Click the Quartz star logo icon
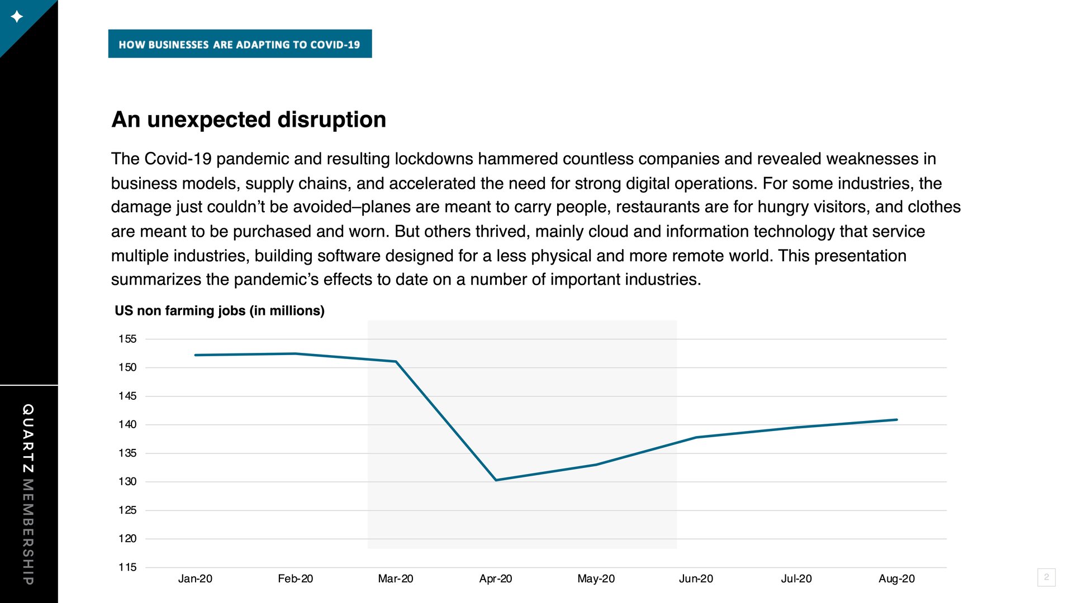 click(17, 17)
